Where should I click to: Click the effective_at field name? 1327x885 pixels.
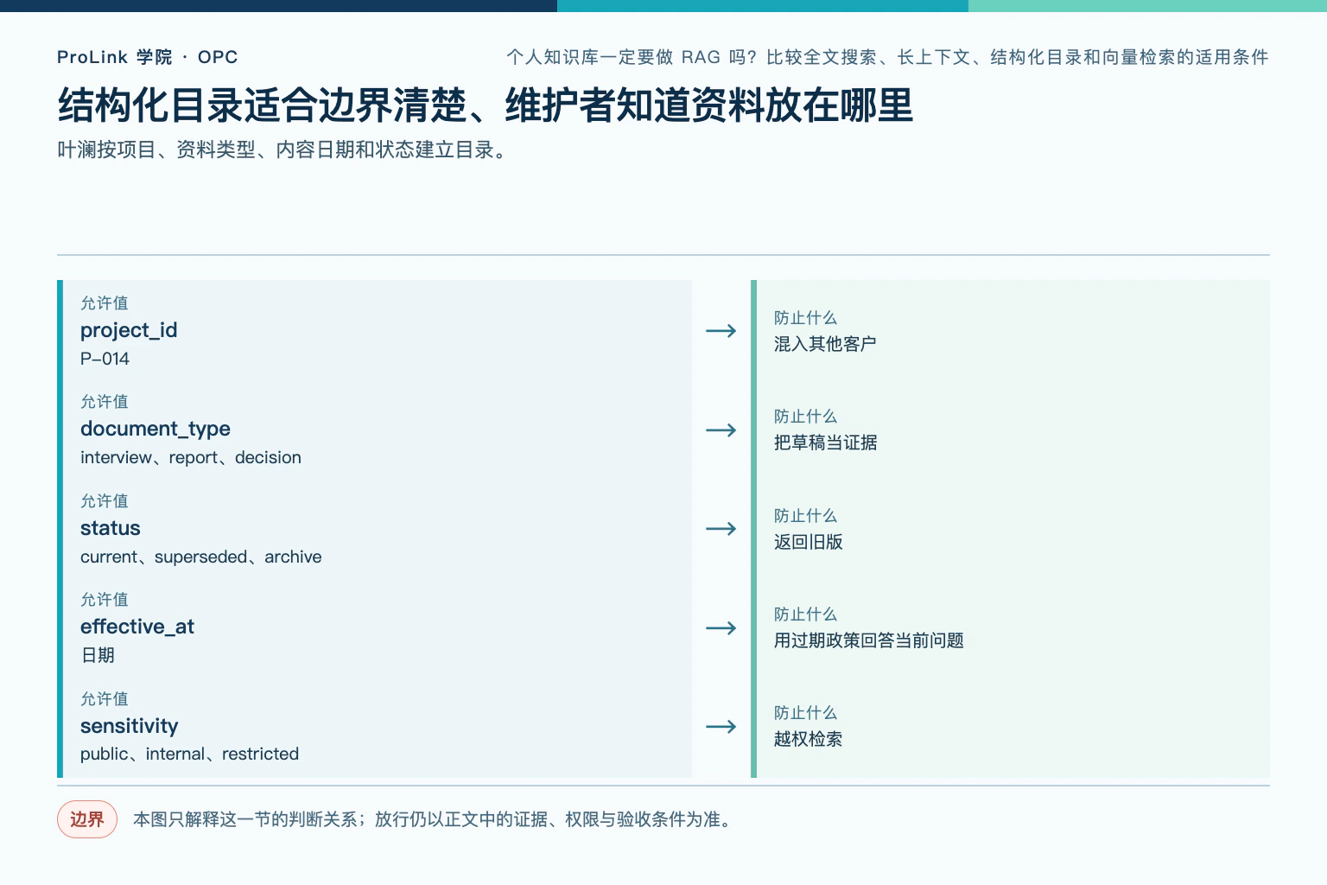[137, 627]
